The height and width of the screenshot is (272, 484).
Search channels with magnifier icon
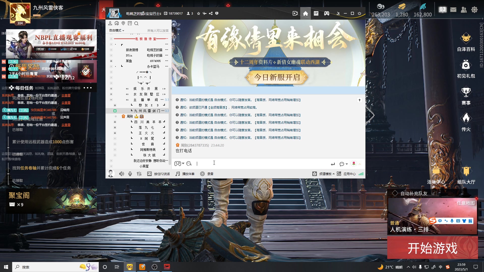point(136,23)
